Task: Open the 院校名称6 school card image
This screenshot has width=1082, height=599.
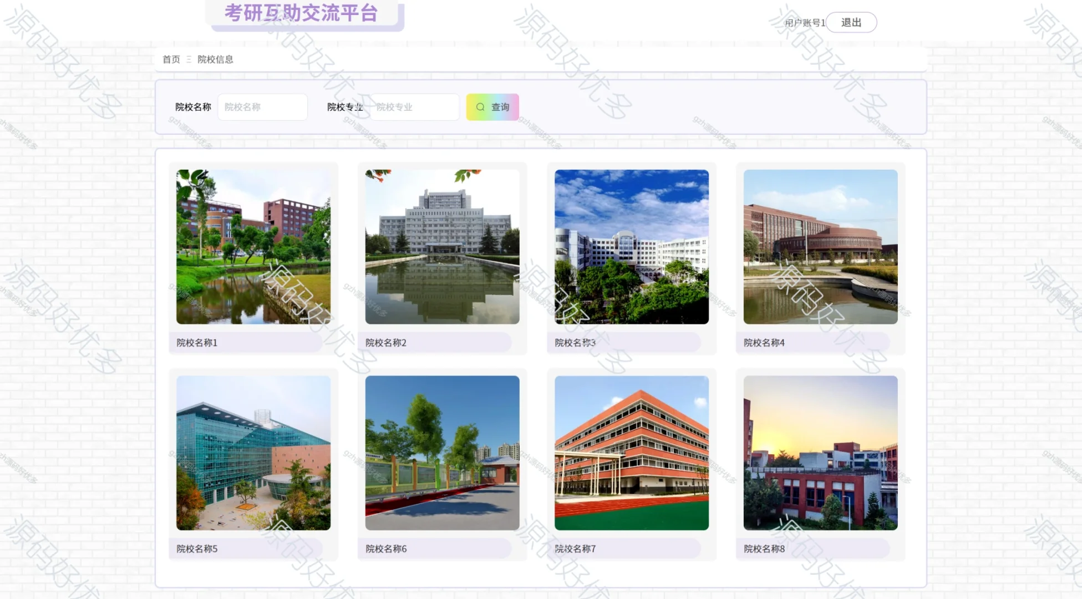Action: pyautogui.click(x=441, y=453)
